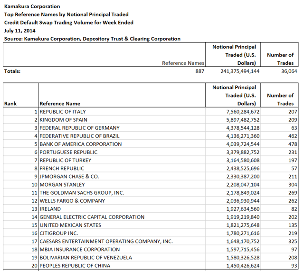Screen dimensions: 304x271
Task: Click notional value 1,780,271,616
Action: click(x=243, y=234)
